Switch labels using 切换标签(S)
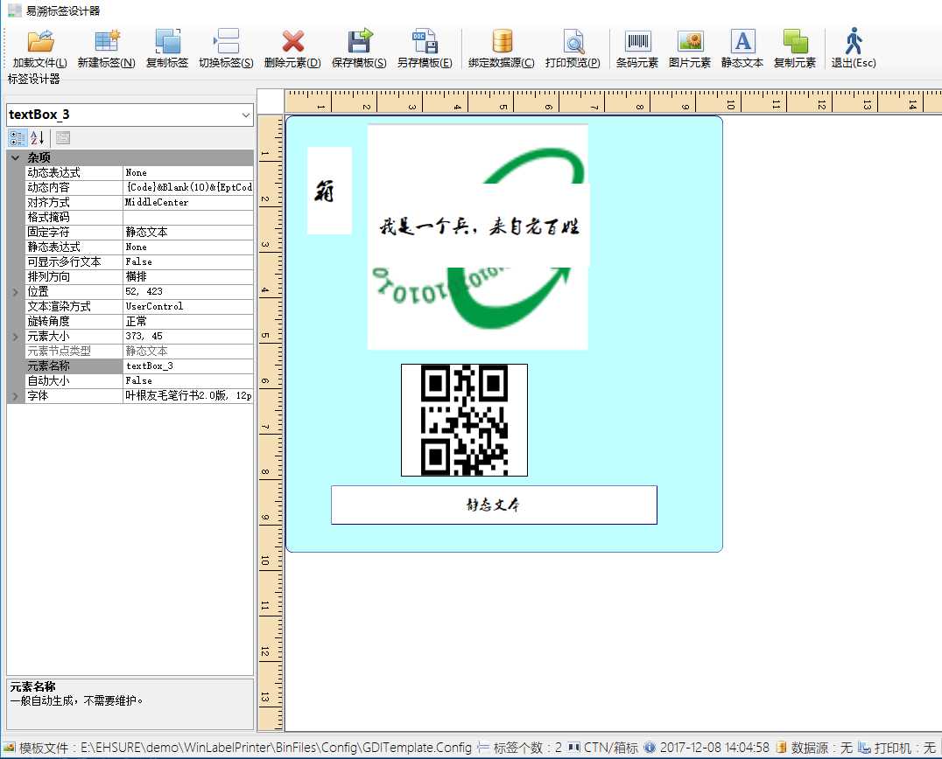Image resolution: width=942 pixels, height=759 pixels. pos(226,49)
